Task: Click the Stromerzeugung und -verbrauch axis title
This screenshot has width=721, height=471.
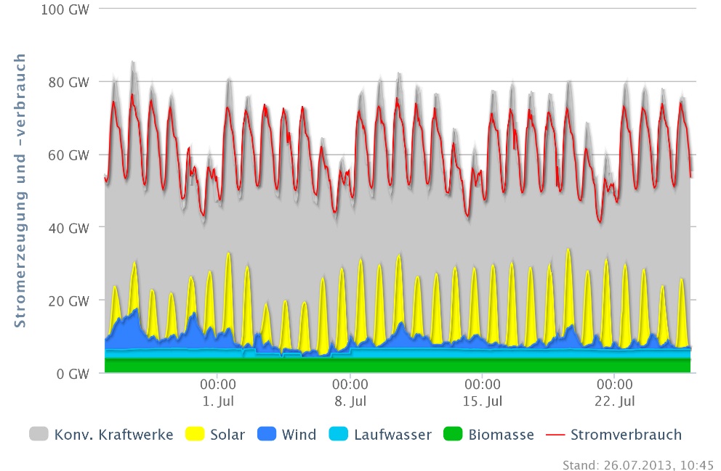Action: [x=21, y=190]
